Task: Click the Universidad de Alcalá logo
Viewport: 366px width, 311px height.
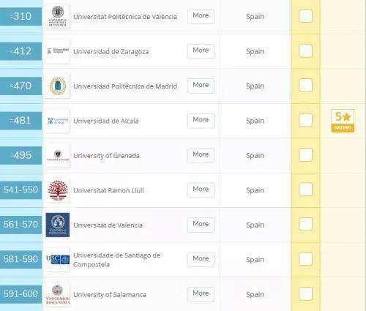Action: [58, 121]
